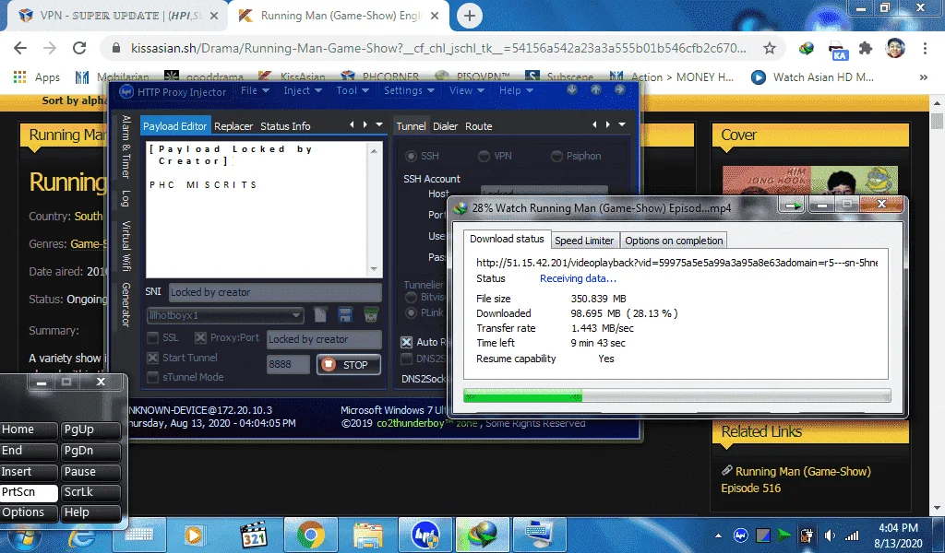945x553 pixels.
Task: Expand more bookmarks chevron in Chrome
Action: point(923,77)
